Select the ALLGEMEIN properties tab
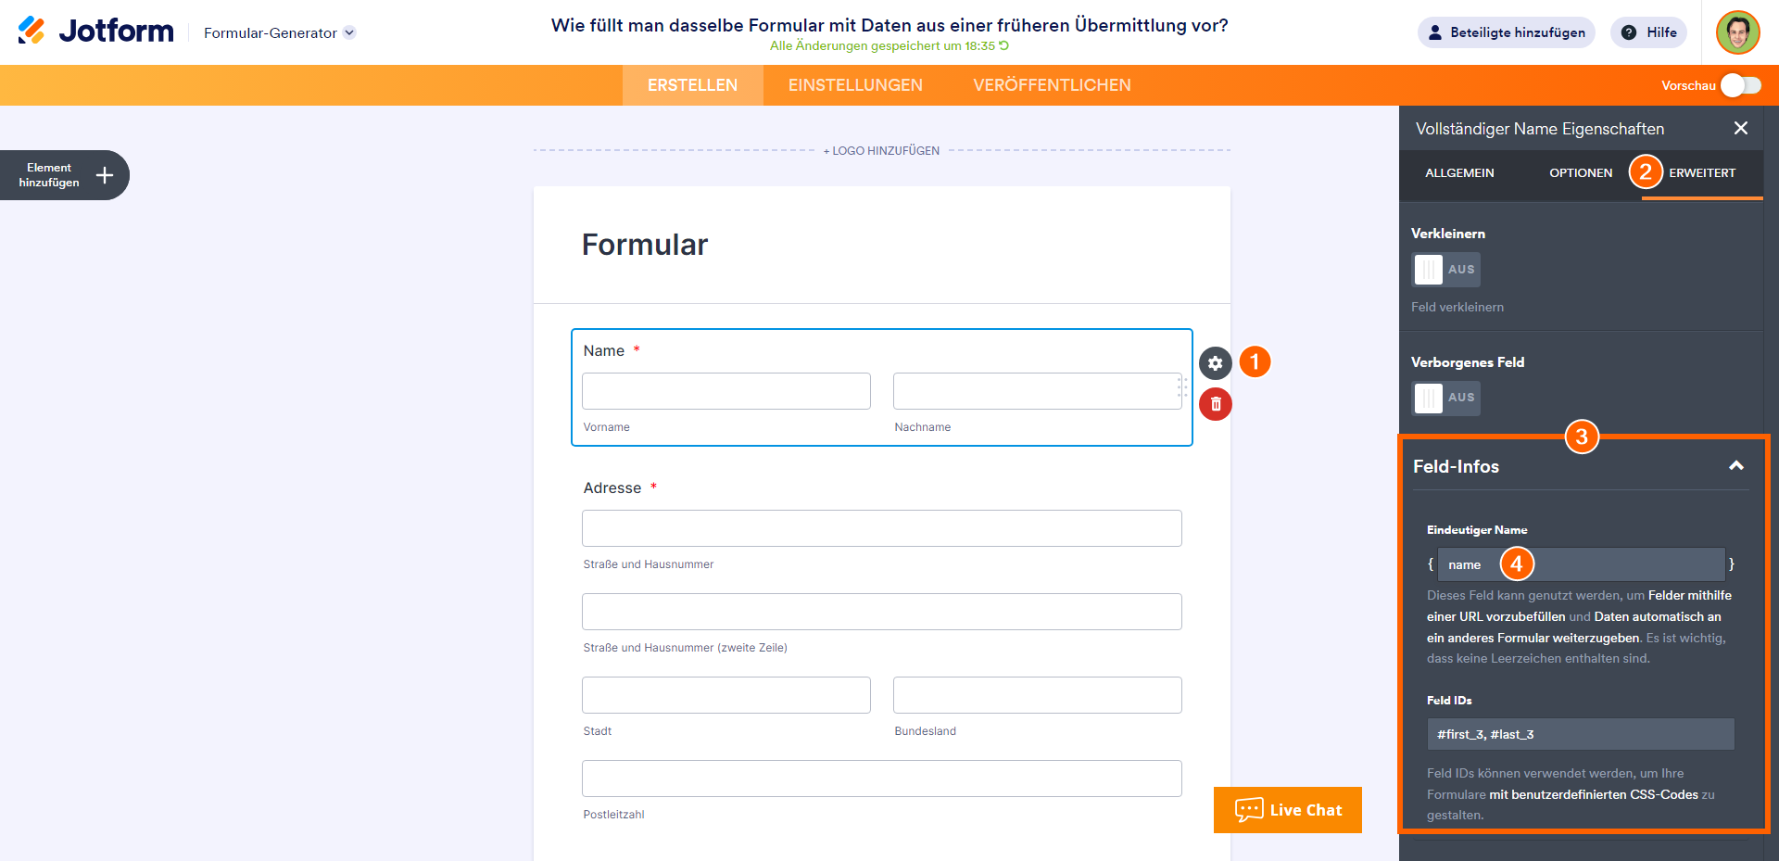Viewport: 1779px width, 861px height. [x=1459, y=173]
